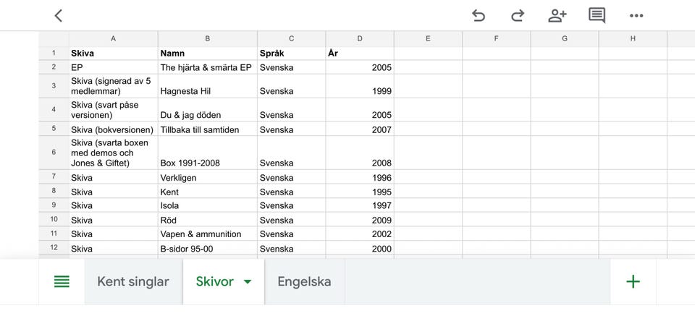Redo the last action
Image resolution: width=695 pixels, height=321 pixels.
coord(518,15)
